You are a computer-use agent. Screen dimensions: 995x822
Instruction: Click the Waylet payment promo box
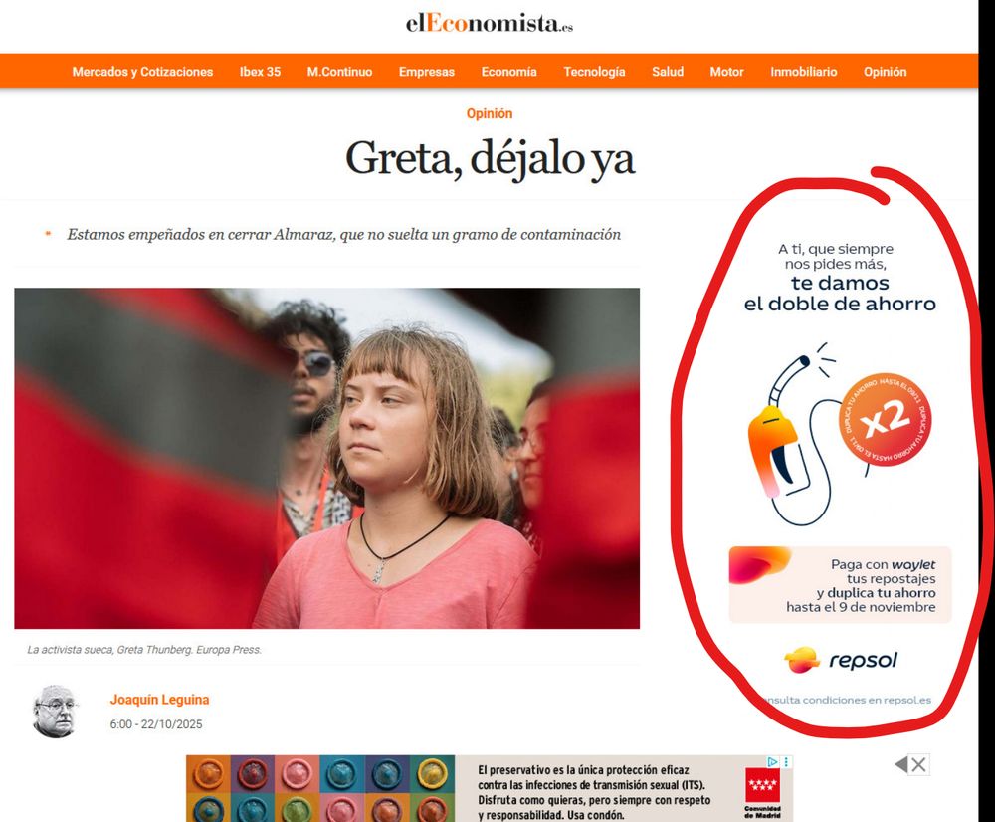point(840,584)
